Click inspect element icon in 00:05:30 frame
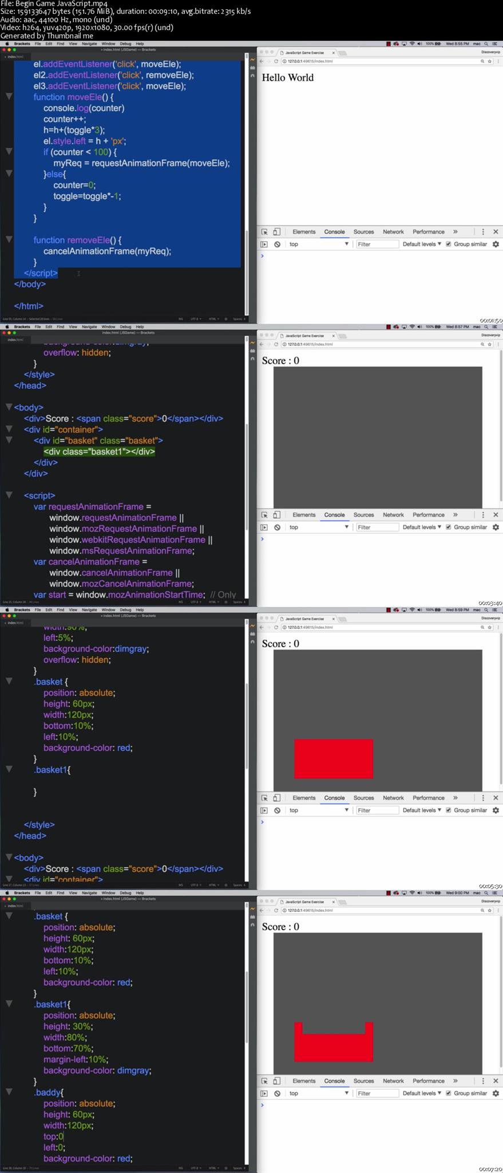This screenshot has height=1173, width=503. pos(264,798)
